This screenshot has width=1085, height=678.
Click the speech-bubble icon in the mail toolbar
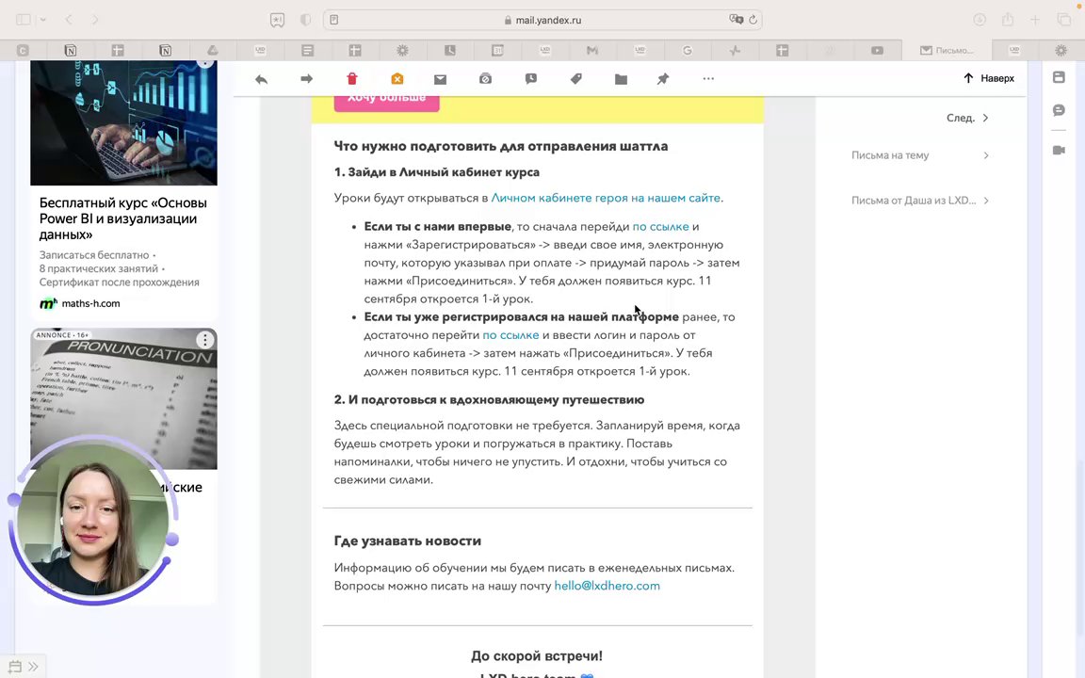click(x=531, y=79)
